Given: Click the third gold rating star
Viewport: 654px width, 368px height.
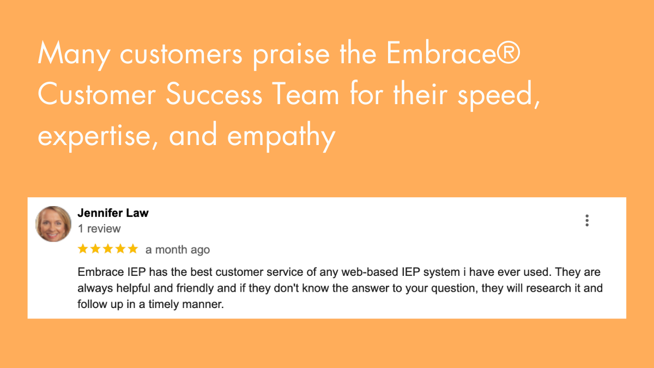Looking at the screenshot, I should [108, 249].
